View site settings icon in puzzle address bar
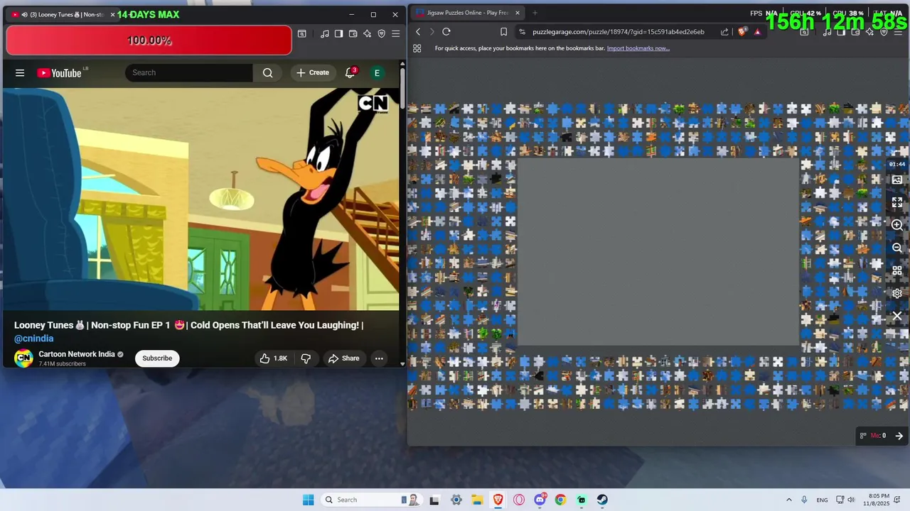 coord(523,32)
